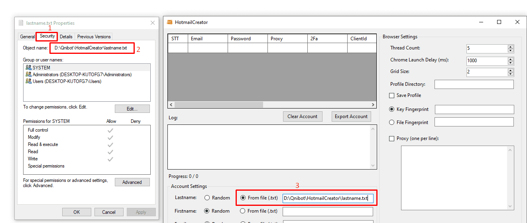Open Advanced security settings
The height and width of the screenshot is (223, 527).
tap(132, 182)
